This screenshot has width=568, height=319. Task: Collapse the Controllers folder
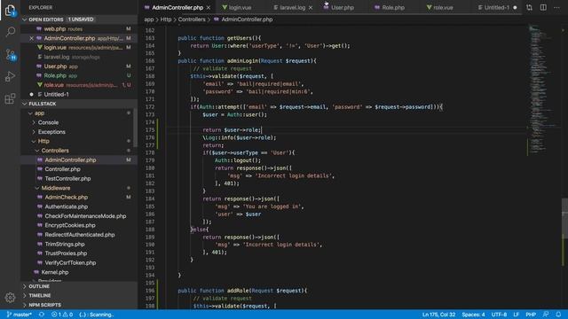(55, 151)
